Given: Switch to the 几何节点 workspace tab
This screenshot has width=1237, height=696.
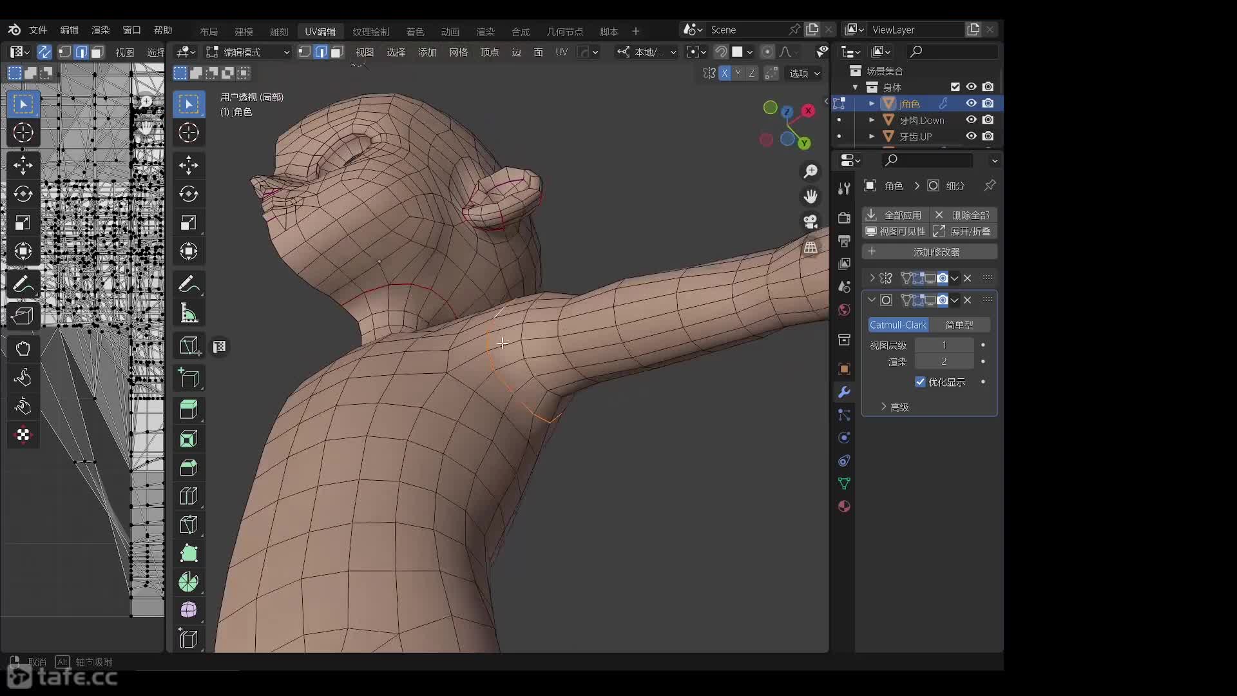Looking at the screenshot, I should [x=565, y=32].
